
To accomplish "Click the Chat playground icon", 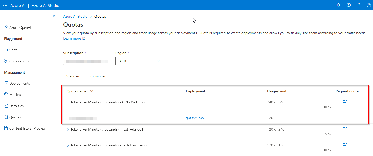I will click(x=6, y=50).
